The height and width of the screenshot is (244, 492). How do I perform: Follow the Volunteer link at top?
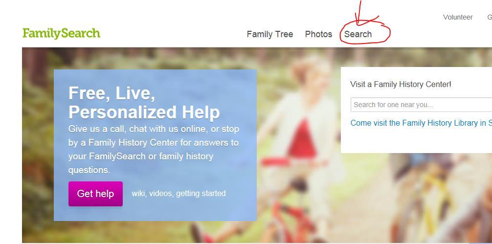[458, 17]
